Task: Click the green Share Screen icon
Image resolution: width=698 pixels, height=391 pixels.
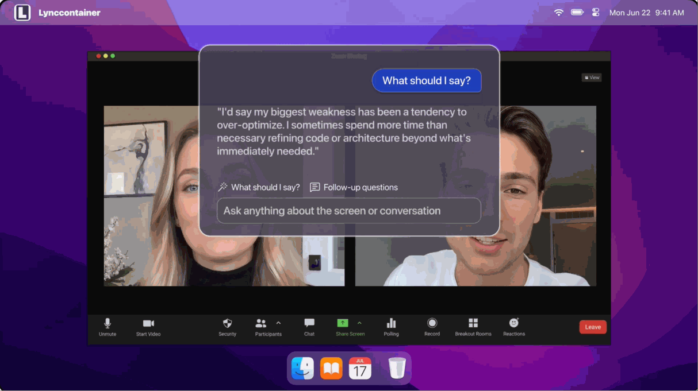Action: [x=343, y=323]
